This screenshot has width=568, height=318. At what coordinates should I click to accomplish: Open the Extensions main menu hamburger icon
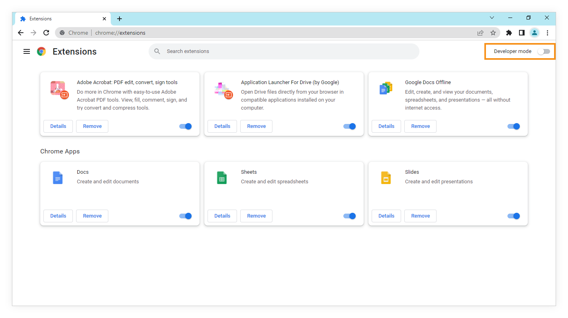(27, 51)
